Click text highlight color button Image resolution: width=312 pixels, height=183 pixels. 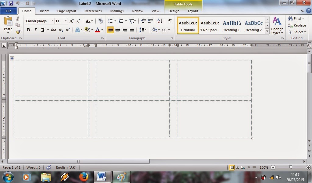click(x=87, y=30)
